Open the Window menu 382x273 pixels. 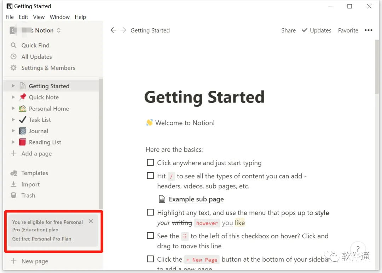[60, 17]
